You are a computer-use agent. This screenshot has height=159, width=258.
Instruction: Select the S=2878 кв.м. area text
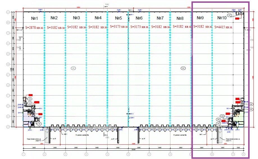coord(34,28)
